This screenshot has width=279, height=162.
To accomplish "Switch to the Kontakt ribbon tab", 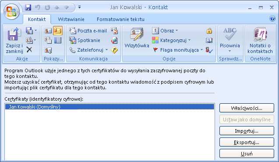I will (37, 19).
